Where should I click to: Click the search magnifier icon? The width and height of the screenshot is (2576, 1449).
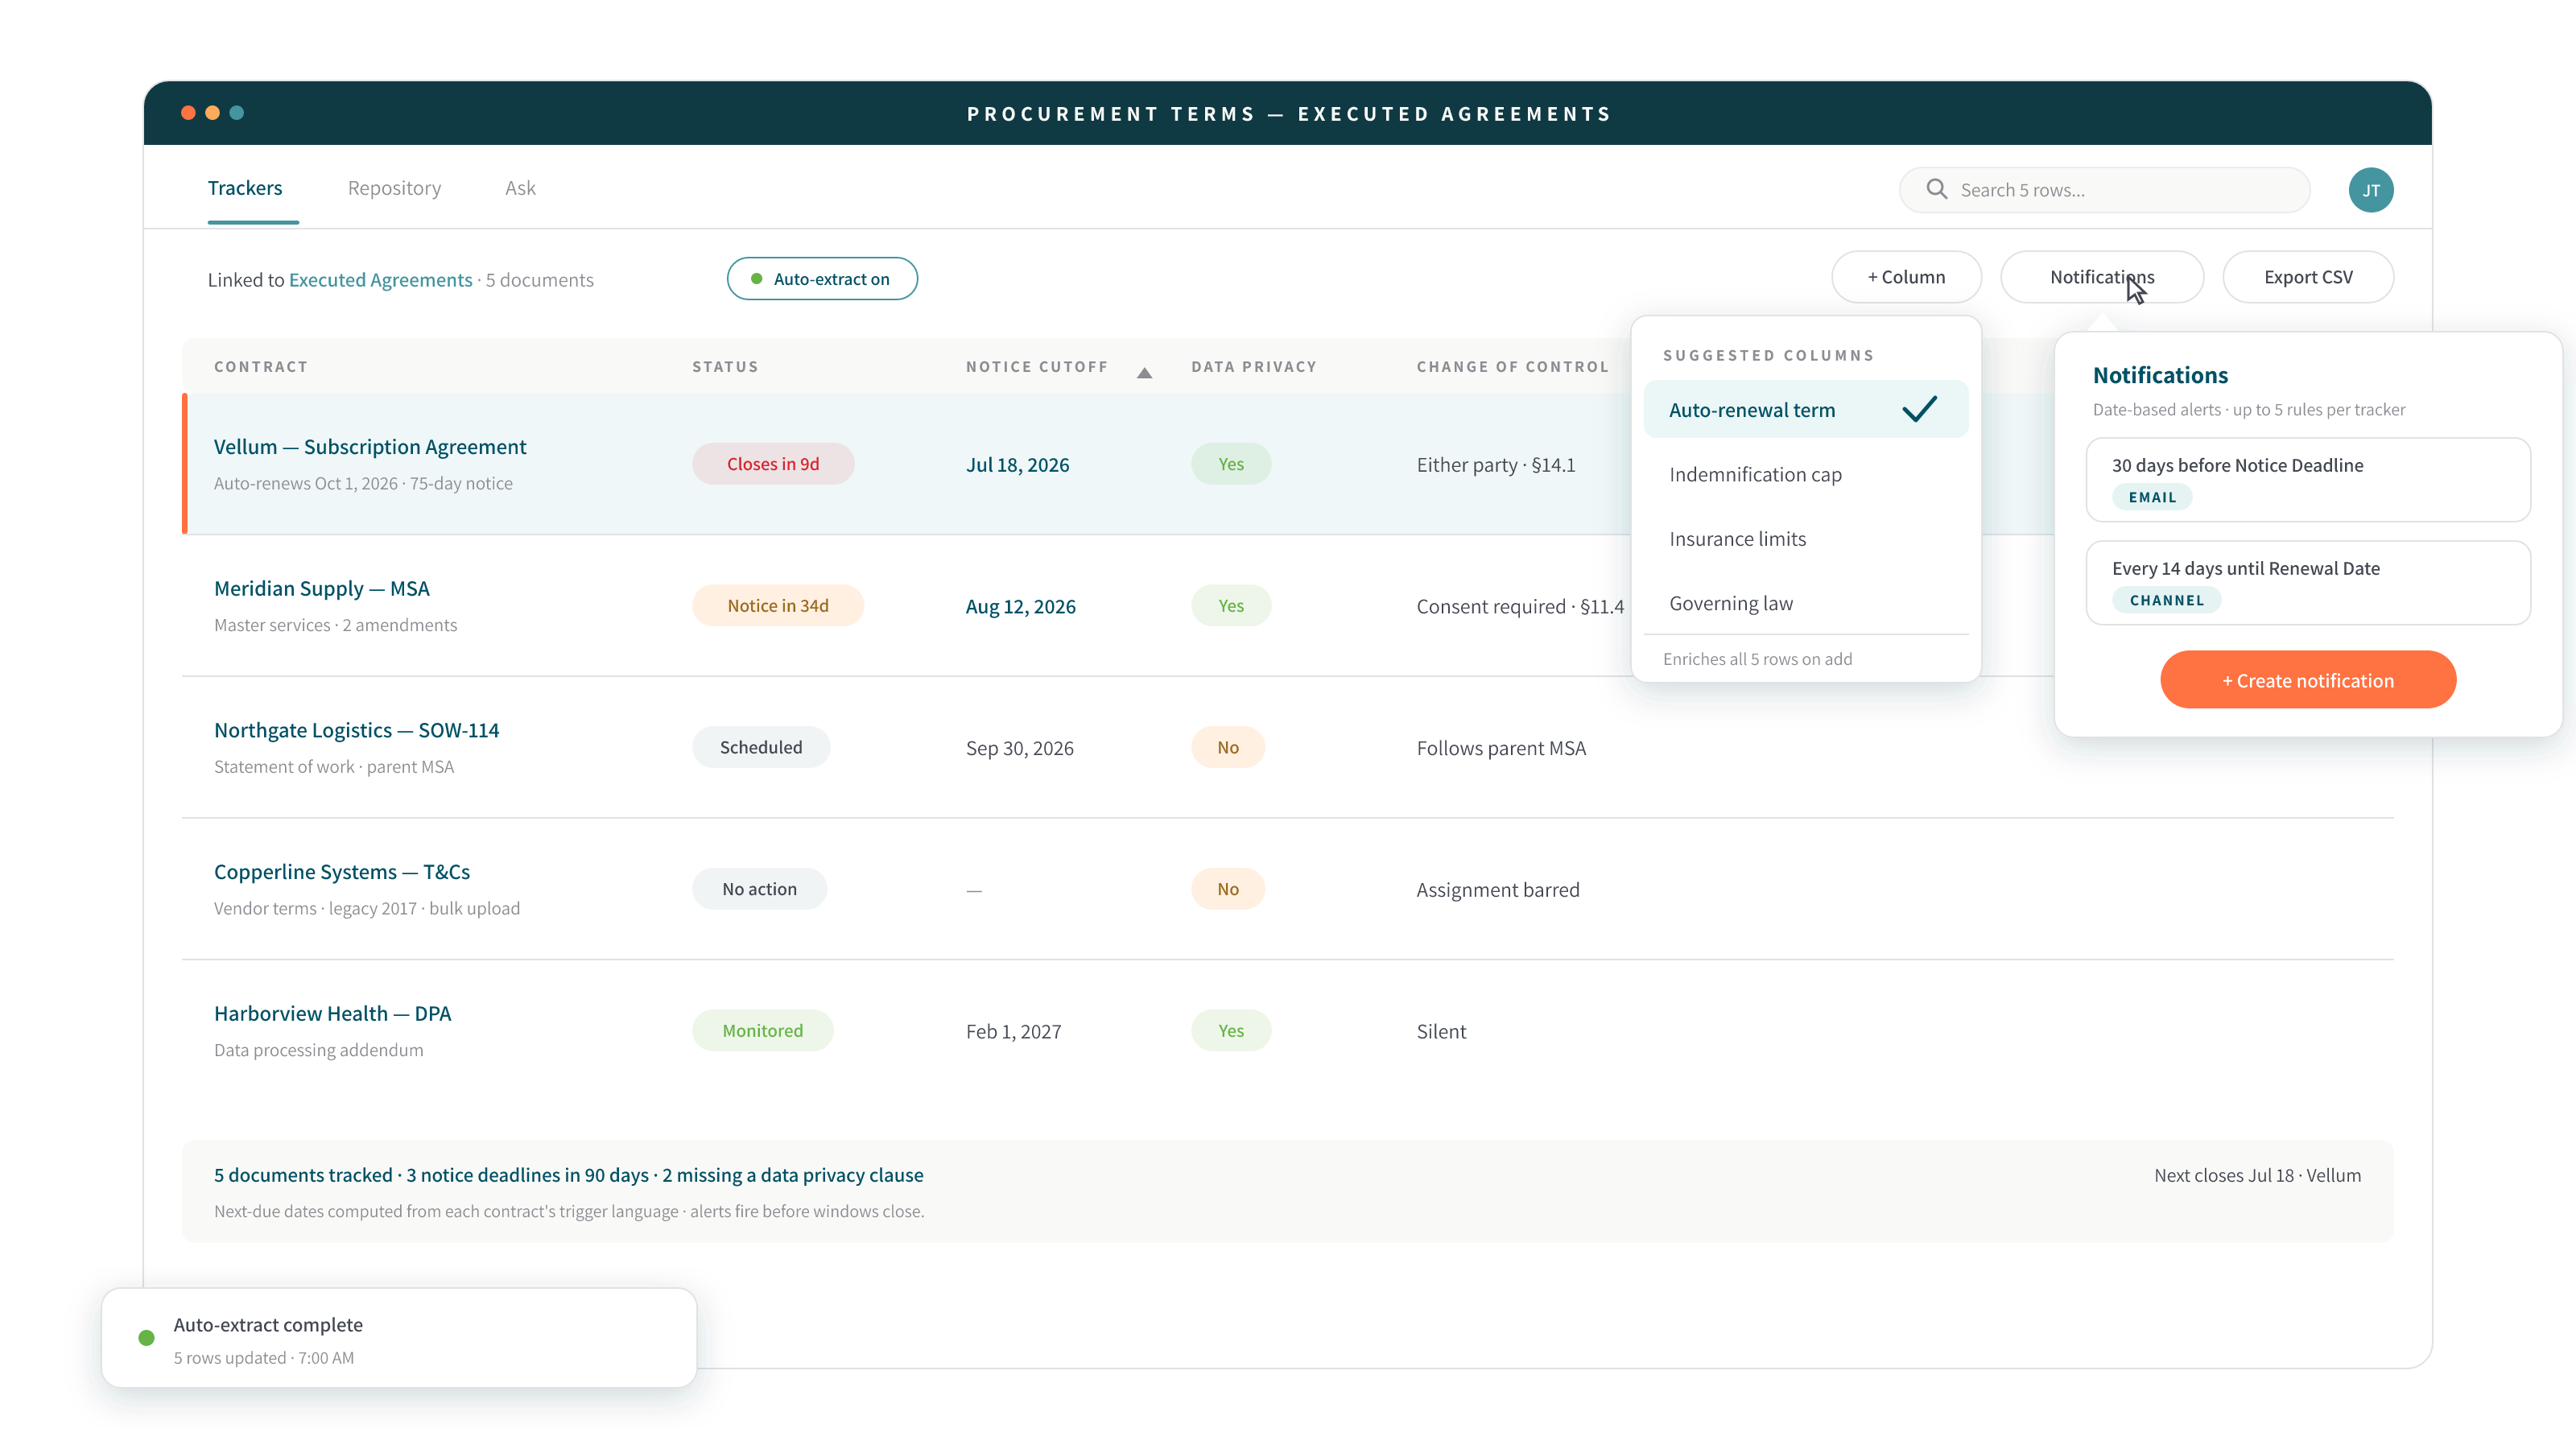(x=1936, y=189)
